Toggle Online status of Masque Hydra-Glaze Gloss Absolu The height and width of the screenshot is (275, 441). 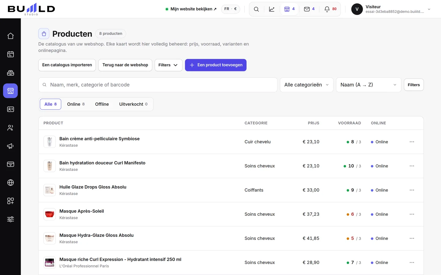(x=379, y=238)
